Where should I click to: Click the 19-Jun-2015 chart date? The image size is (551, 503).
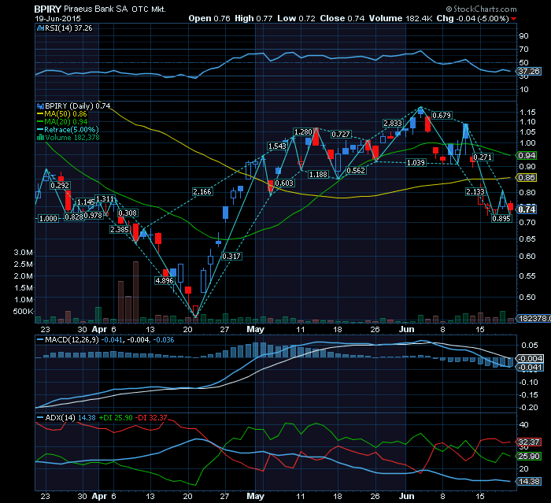(x=57, y=19)
